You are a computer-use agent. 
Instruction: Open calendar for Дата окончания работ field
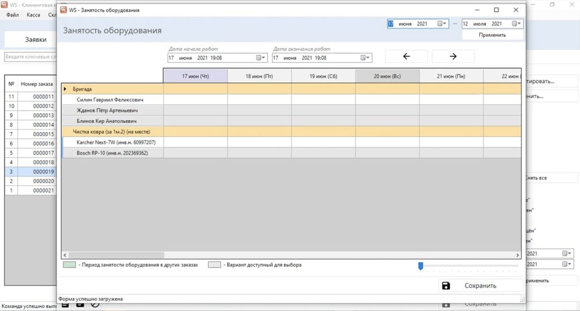pyautogui.click(x=365, y=58)
